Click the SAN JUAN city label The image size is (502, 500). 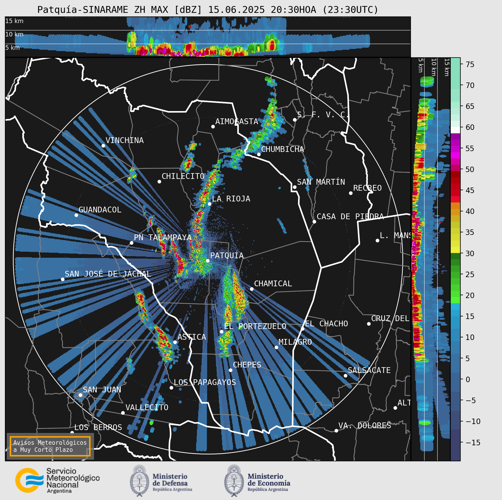102,390
